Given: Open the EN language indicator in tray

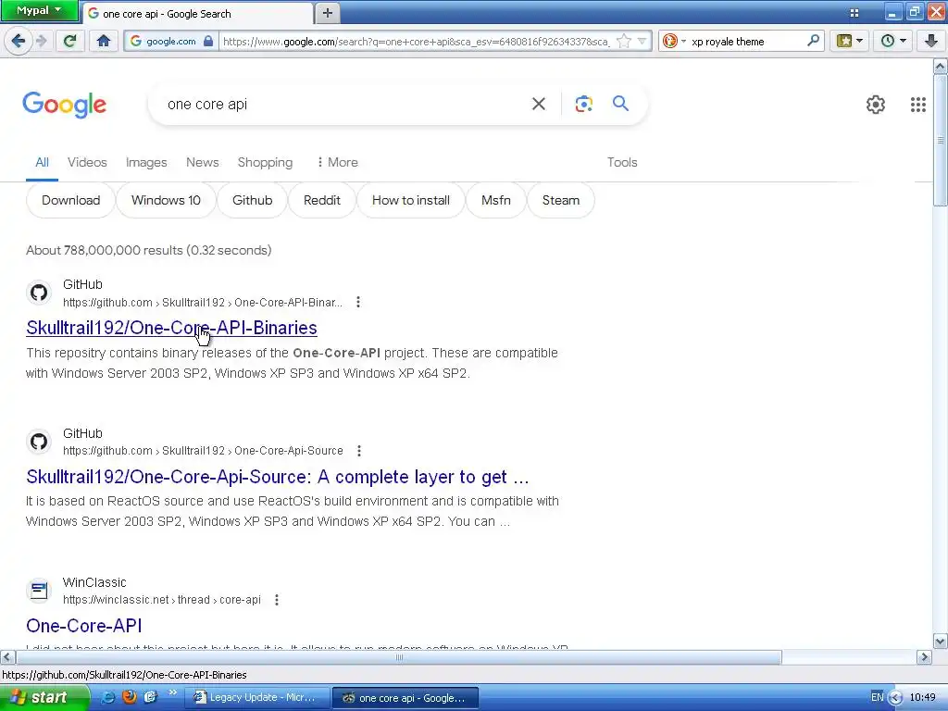Looking at the screenshot, I should pos(878,698).
